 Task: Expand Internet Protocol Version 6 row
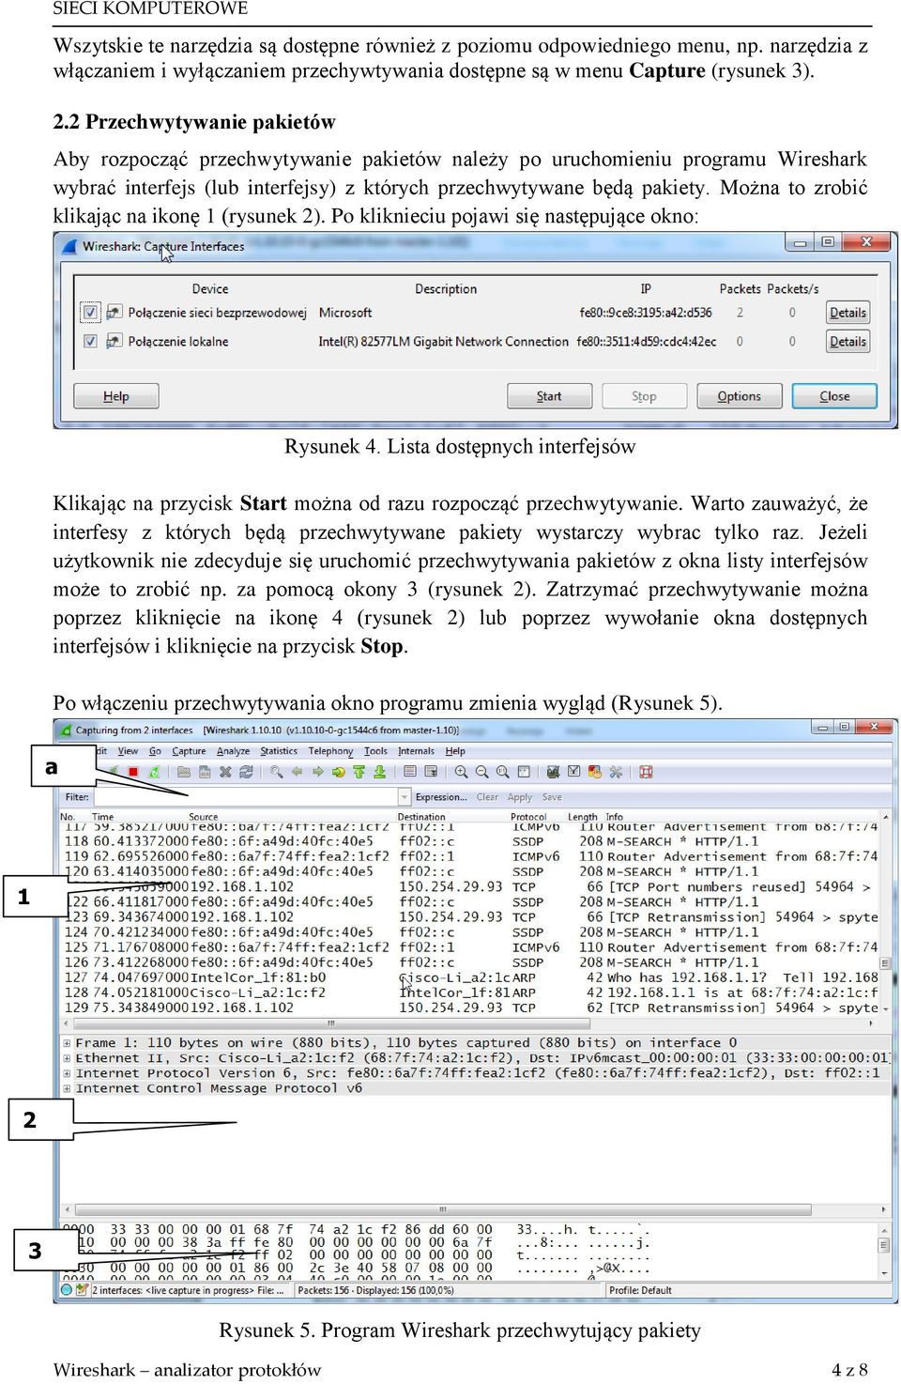[x=67, y=1072]
